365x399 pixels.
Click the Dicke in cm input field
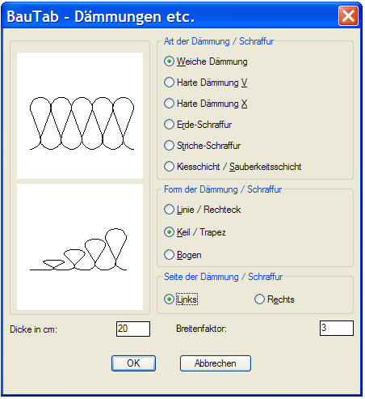(x=133, y=329)
